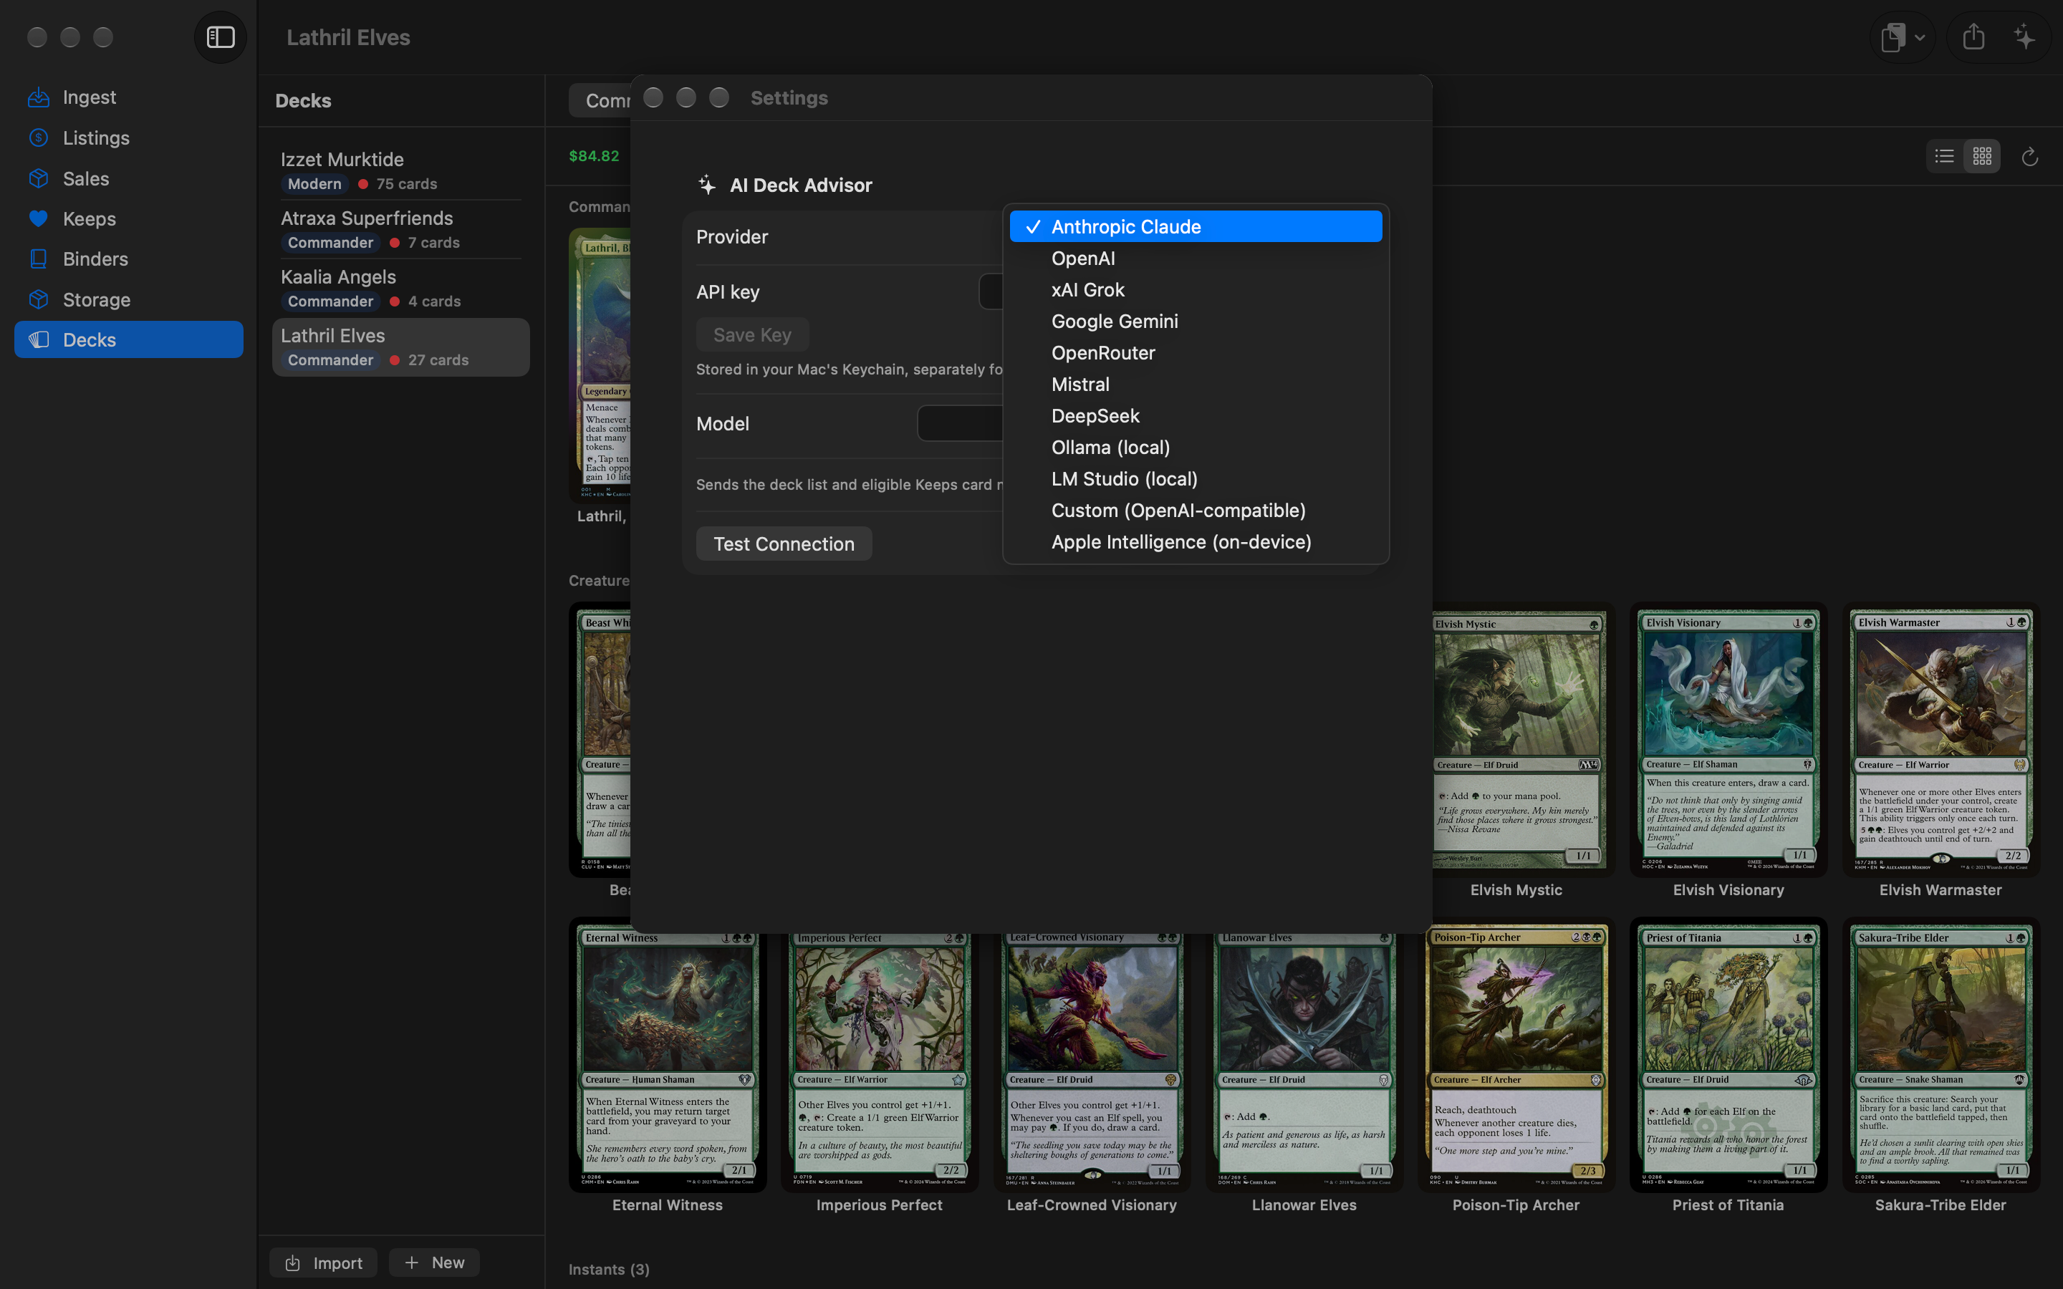Select xAI Grok provider
Viewport: 2063px width, 1289px height.
[1195, 290]
